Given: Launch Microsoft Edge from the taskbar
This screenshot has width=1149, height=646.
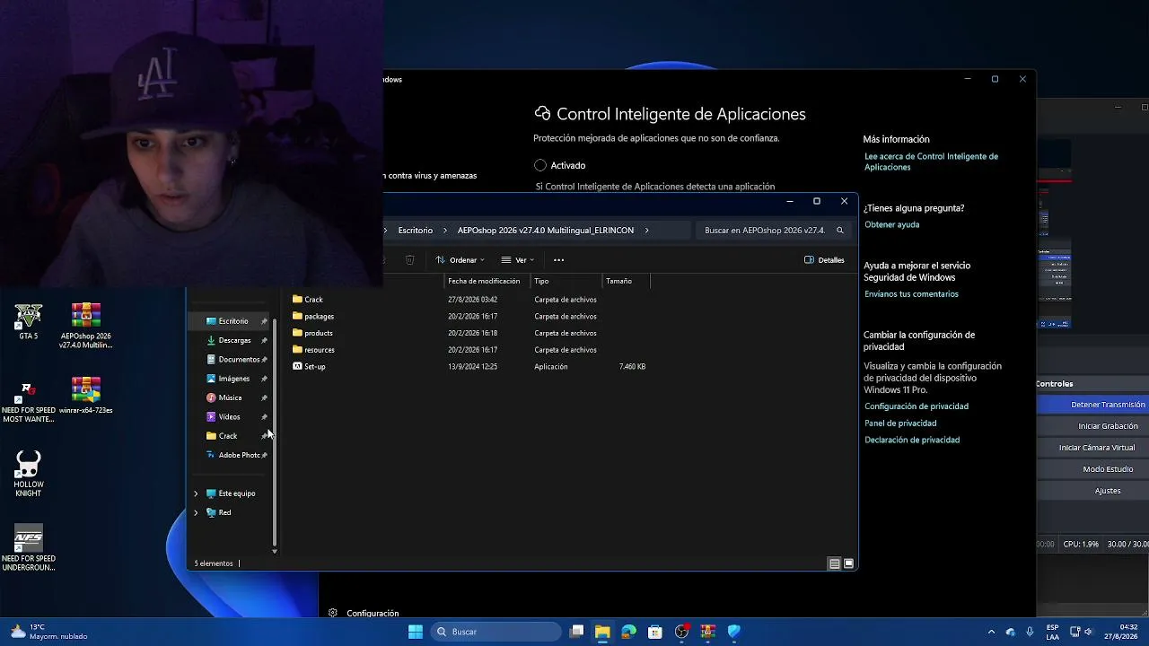Looking at the screenshot, I should 628,632.
